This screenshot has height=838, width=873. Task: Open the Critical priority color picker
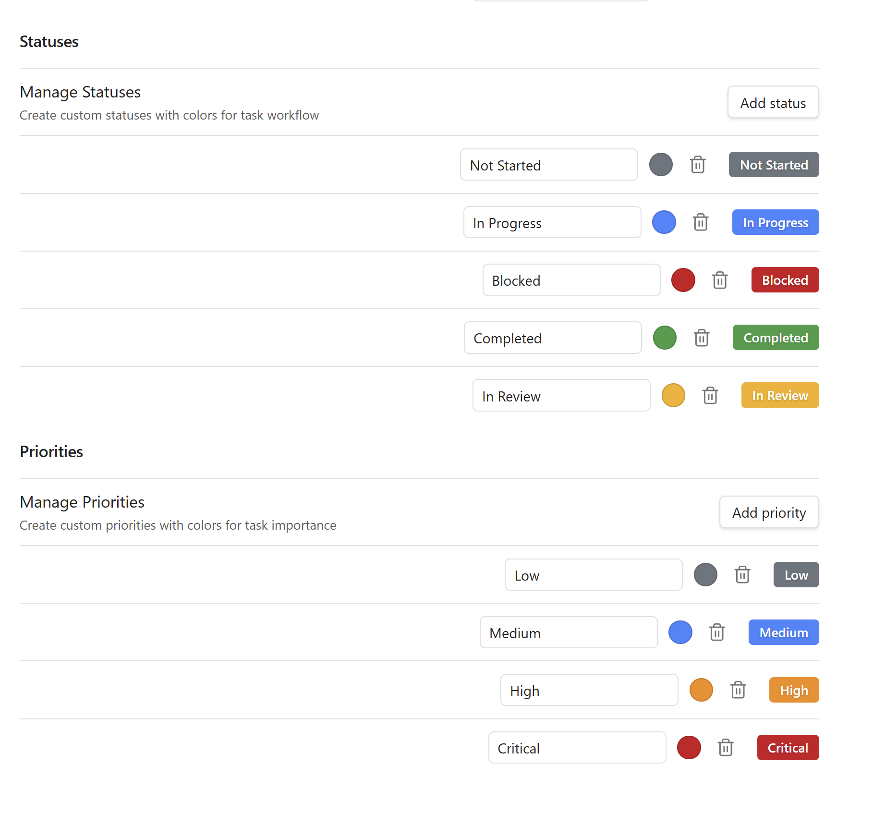[689, 748]
